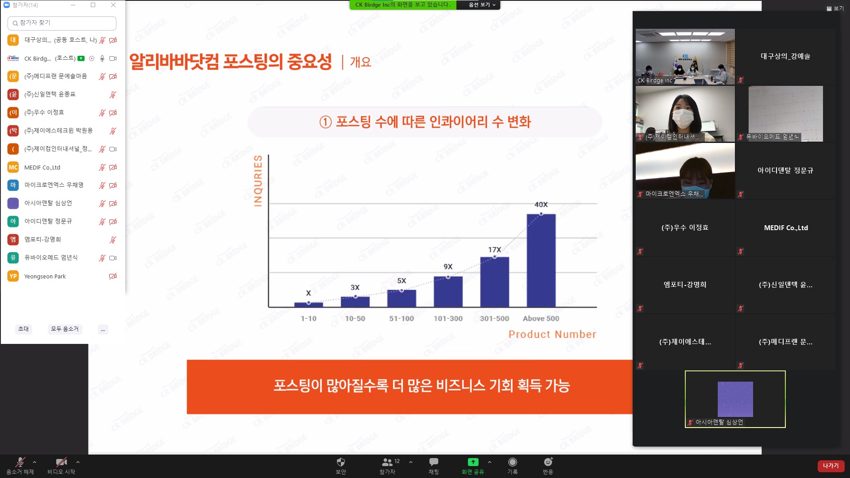Click muted mic icon for (주)메디프랜 문예솔마음
This screenshot has width=850, height=478.
pos(102,77)
